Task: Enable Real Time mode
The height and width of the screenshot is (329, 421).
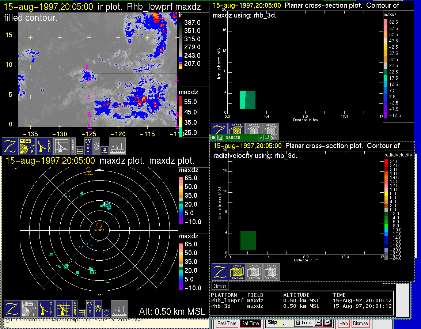Action: [227, 324]
